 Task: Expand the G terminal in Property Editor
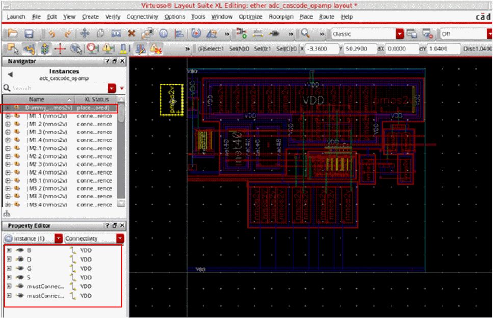point(9,268)
